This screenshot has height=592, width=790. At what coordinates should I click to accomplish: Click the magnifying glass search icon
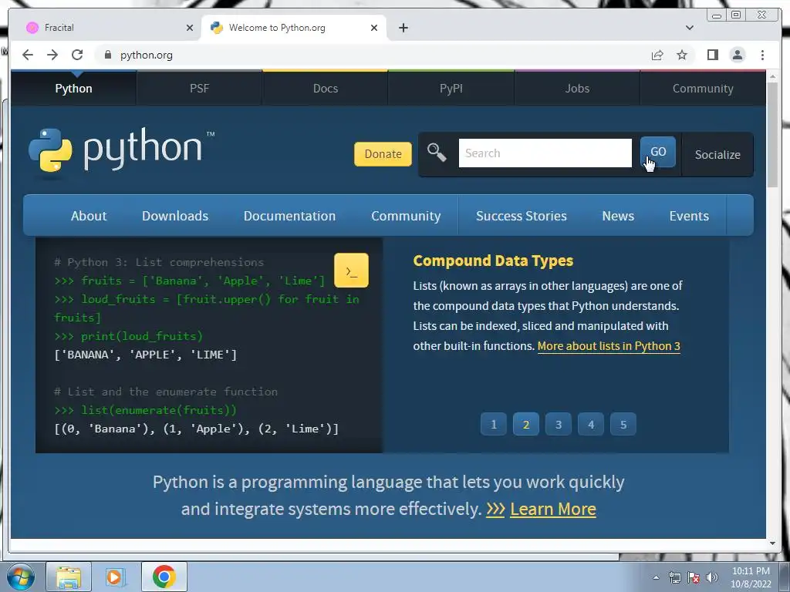437,153
